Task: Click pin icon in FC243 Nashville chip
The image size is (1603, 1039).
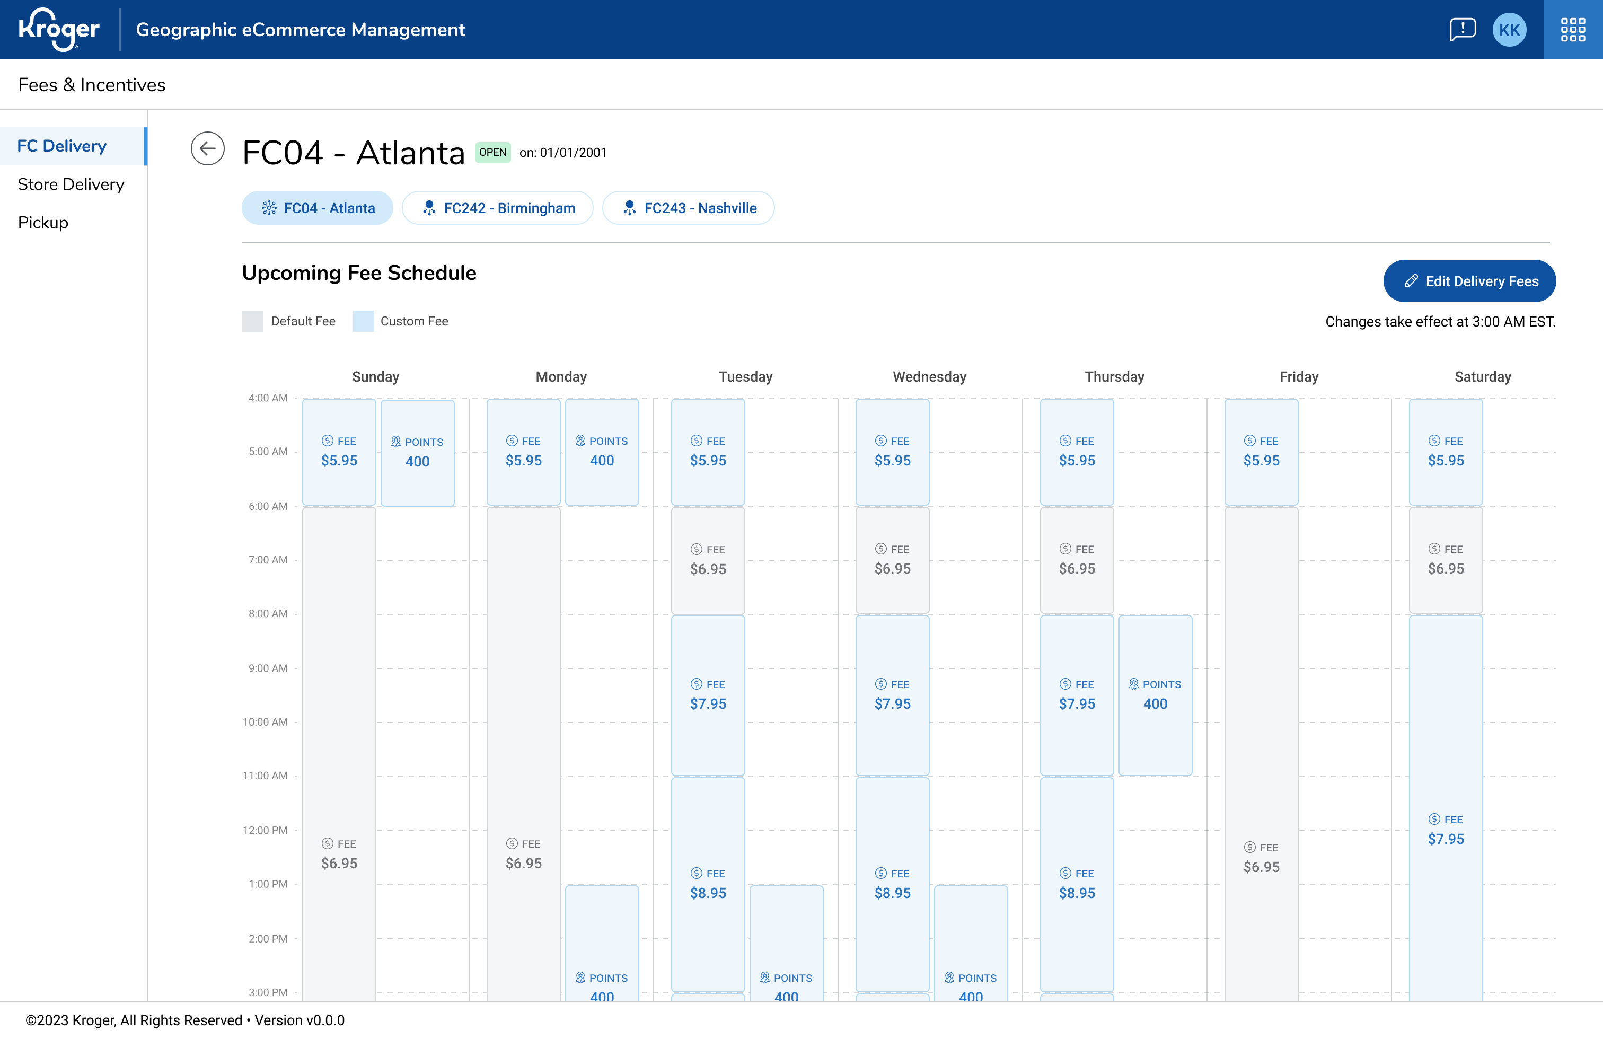Action: (x=629, y=208)
